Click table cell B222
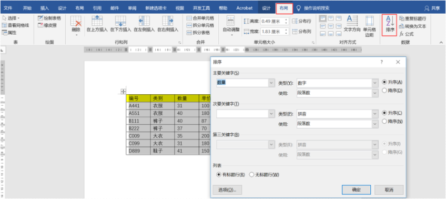Viewport: 446px width, 199px height. point(138,128)
